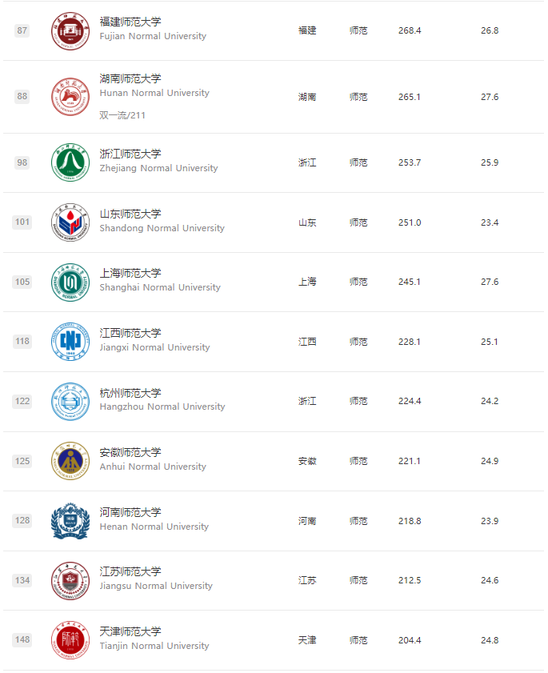
Task: Click the score 268.4 in Fujian row
Action: [409, 30]
